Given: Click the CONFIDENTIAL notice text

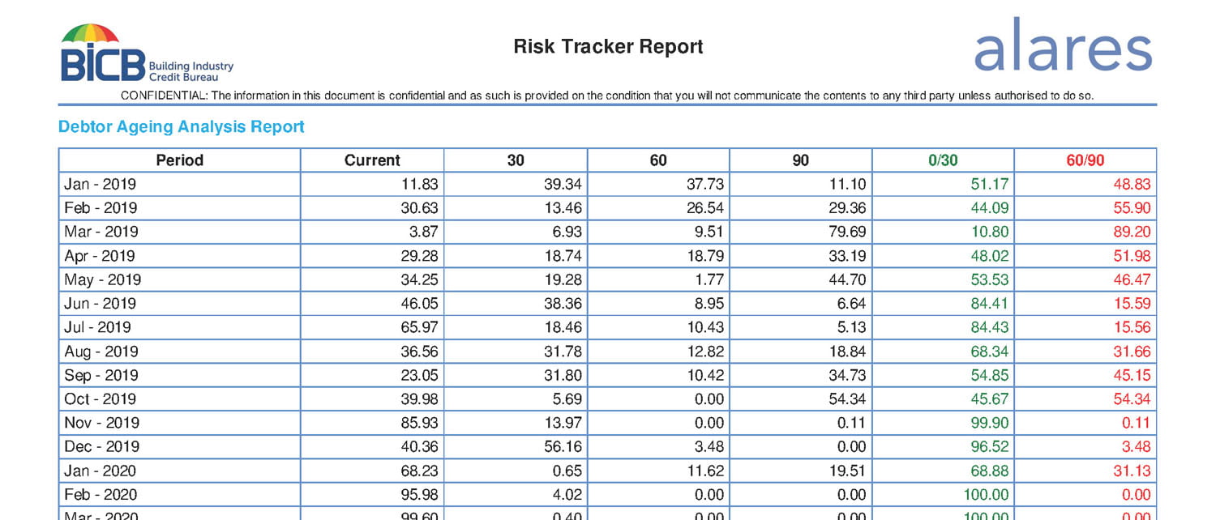Looking at the screenshot, I should [x=607, y=96].
